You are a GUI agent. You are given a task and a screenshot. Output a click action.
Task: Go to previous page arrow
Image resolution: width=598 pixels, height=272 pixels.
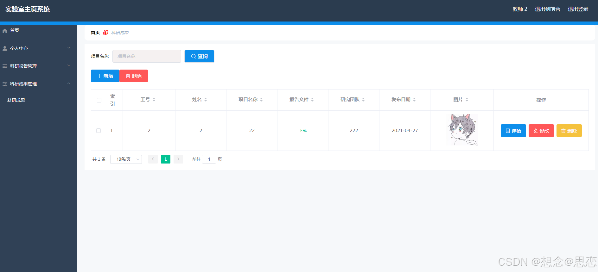[153, 159]
